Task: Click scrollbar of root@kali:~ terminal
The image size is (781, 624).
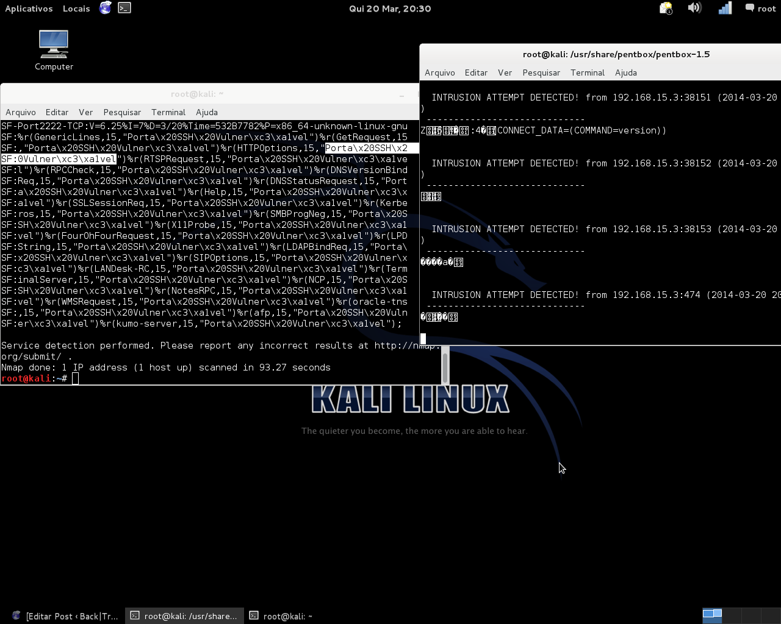Action: pos(445,365)
